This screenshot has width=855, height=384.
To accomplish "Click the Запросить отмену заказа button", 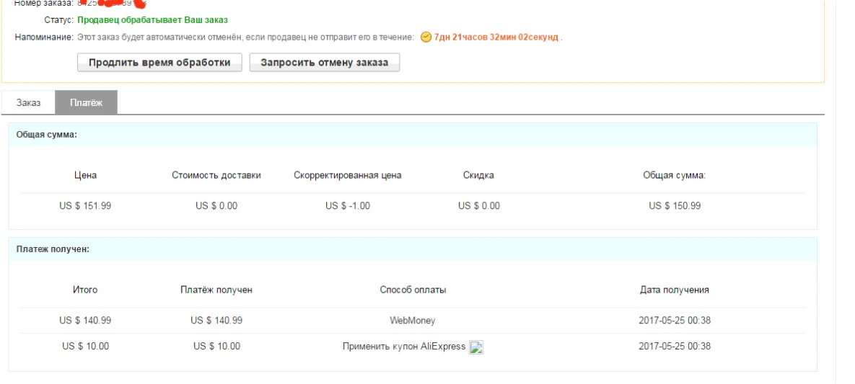I will point(325,62).
